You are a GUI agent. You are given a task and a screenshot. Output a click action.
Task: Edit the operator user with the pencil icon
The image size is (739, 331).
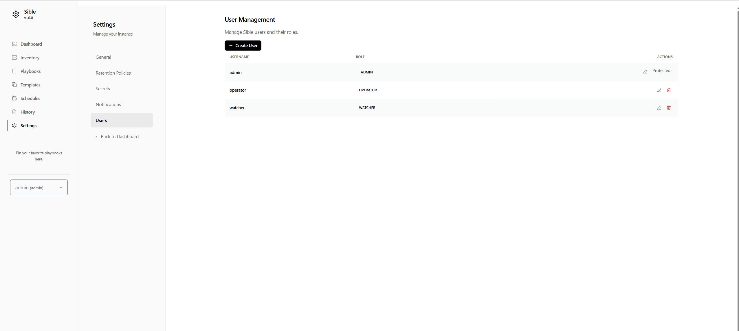pyautogui.click(x=659, y=90)
